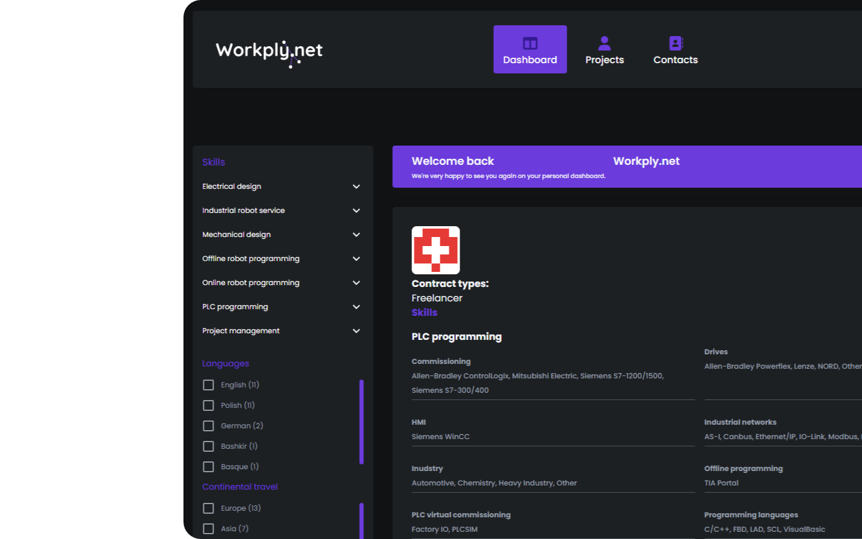The image size is (862, 539).
Task: Tick the Bashkir (1) checkbox
Action: click(x=208, y=446)
